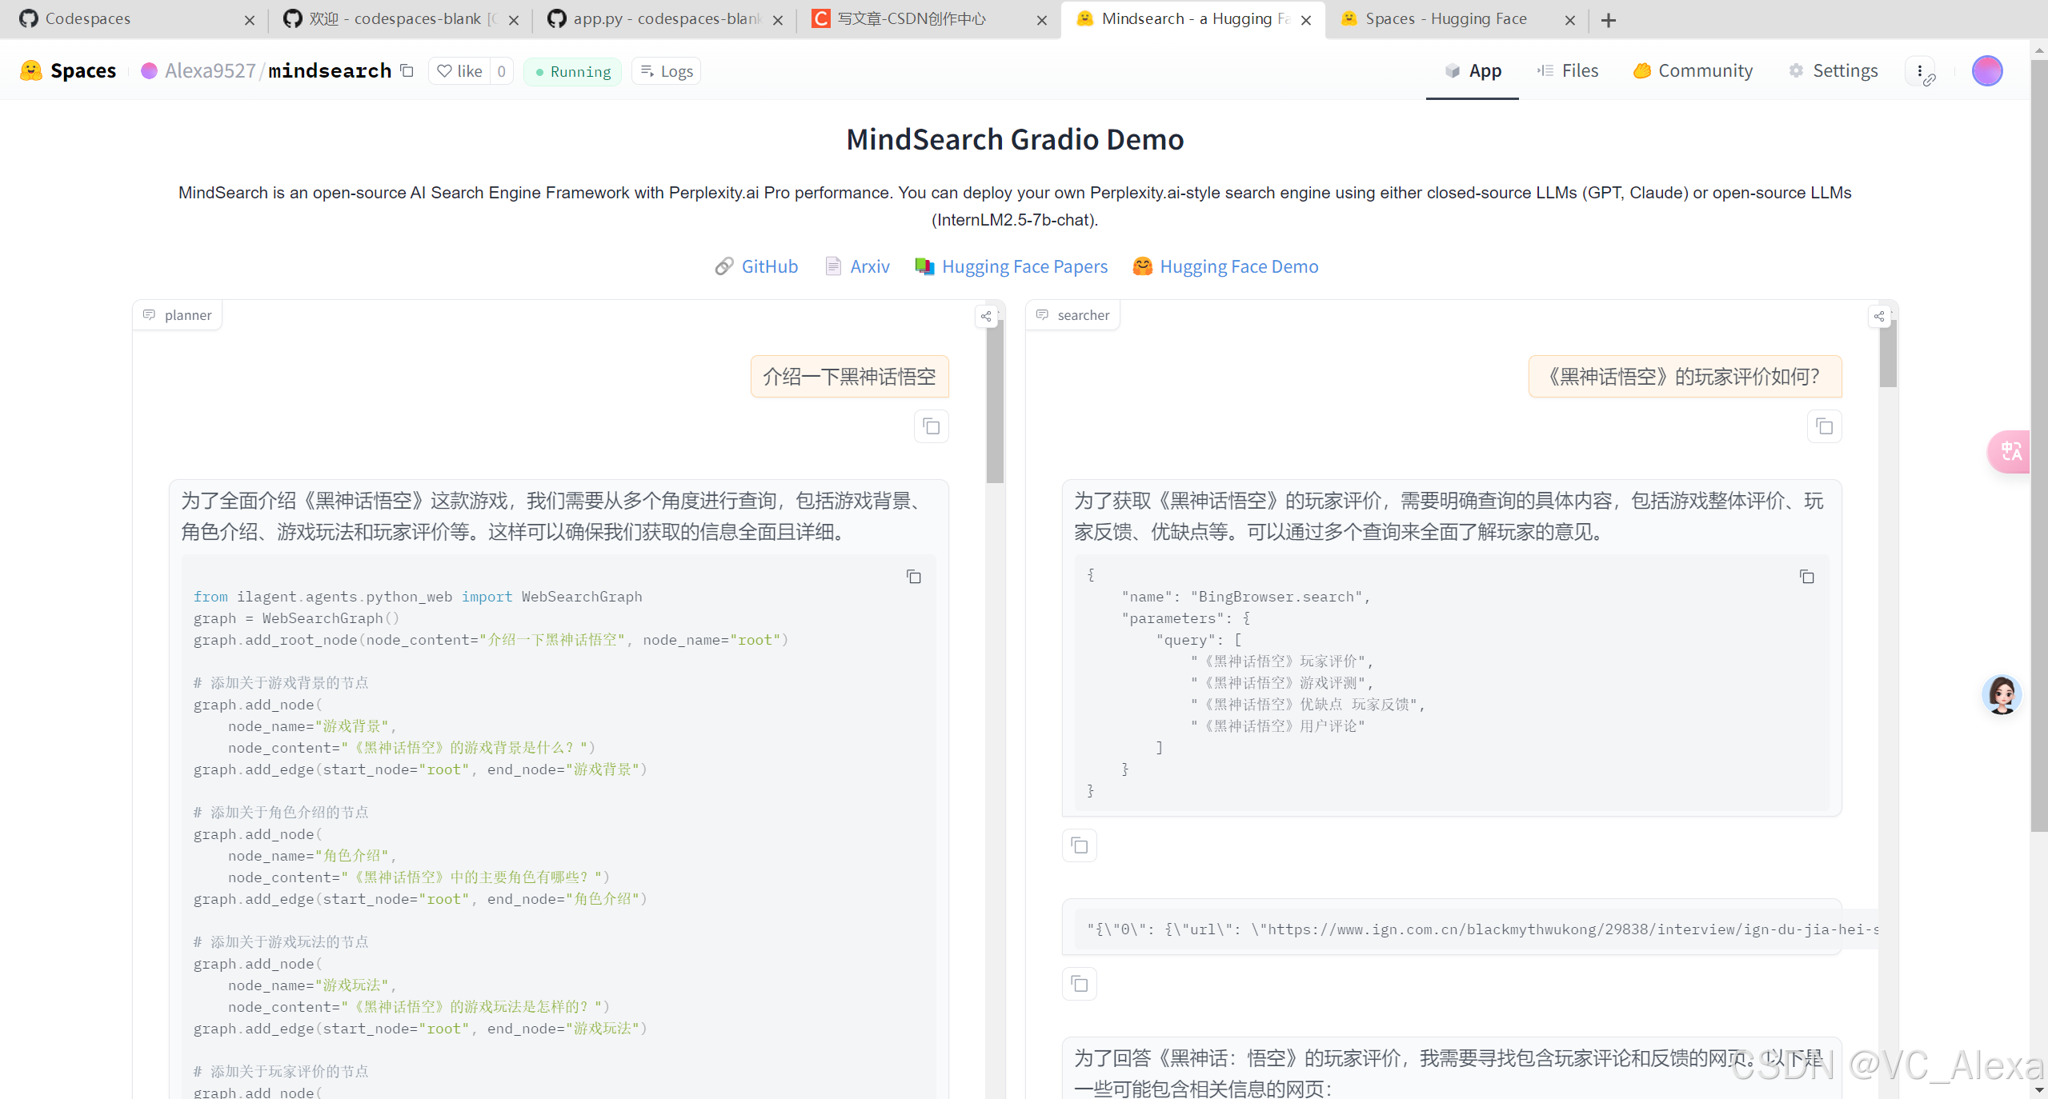Open the Logs panel
This screenshot has height=1099, width=2048.
[667, 71]
